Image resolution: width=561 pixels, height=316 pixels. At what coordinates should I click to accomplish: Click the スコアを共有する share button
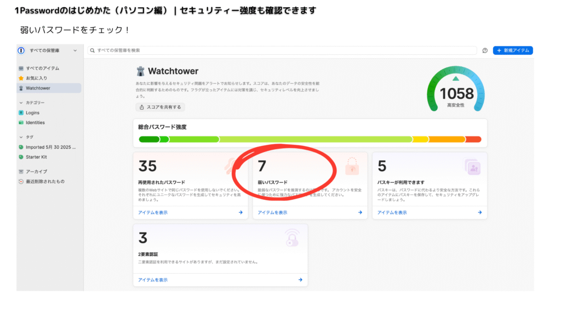(x=161, y=107)
